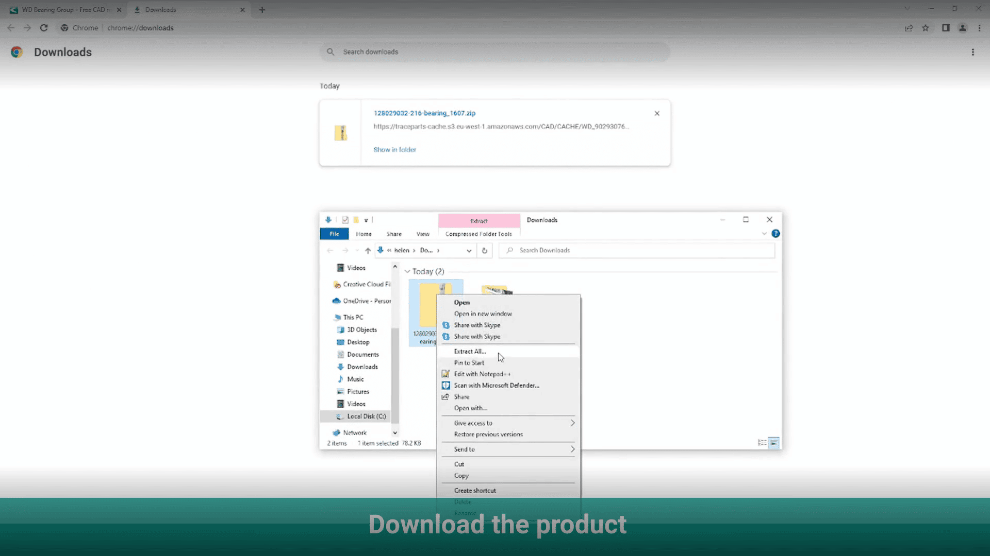This screenshot has height=556, width=990.
Task: Choose Extract All from context menu
Action: [470, 352]
